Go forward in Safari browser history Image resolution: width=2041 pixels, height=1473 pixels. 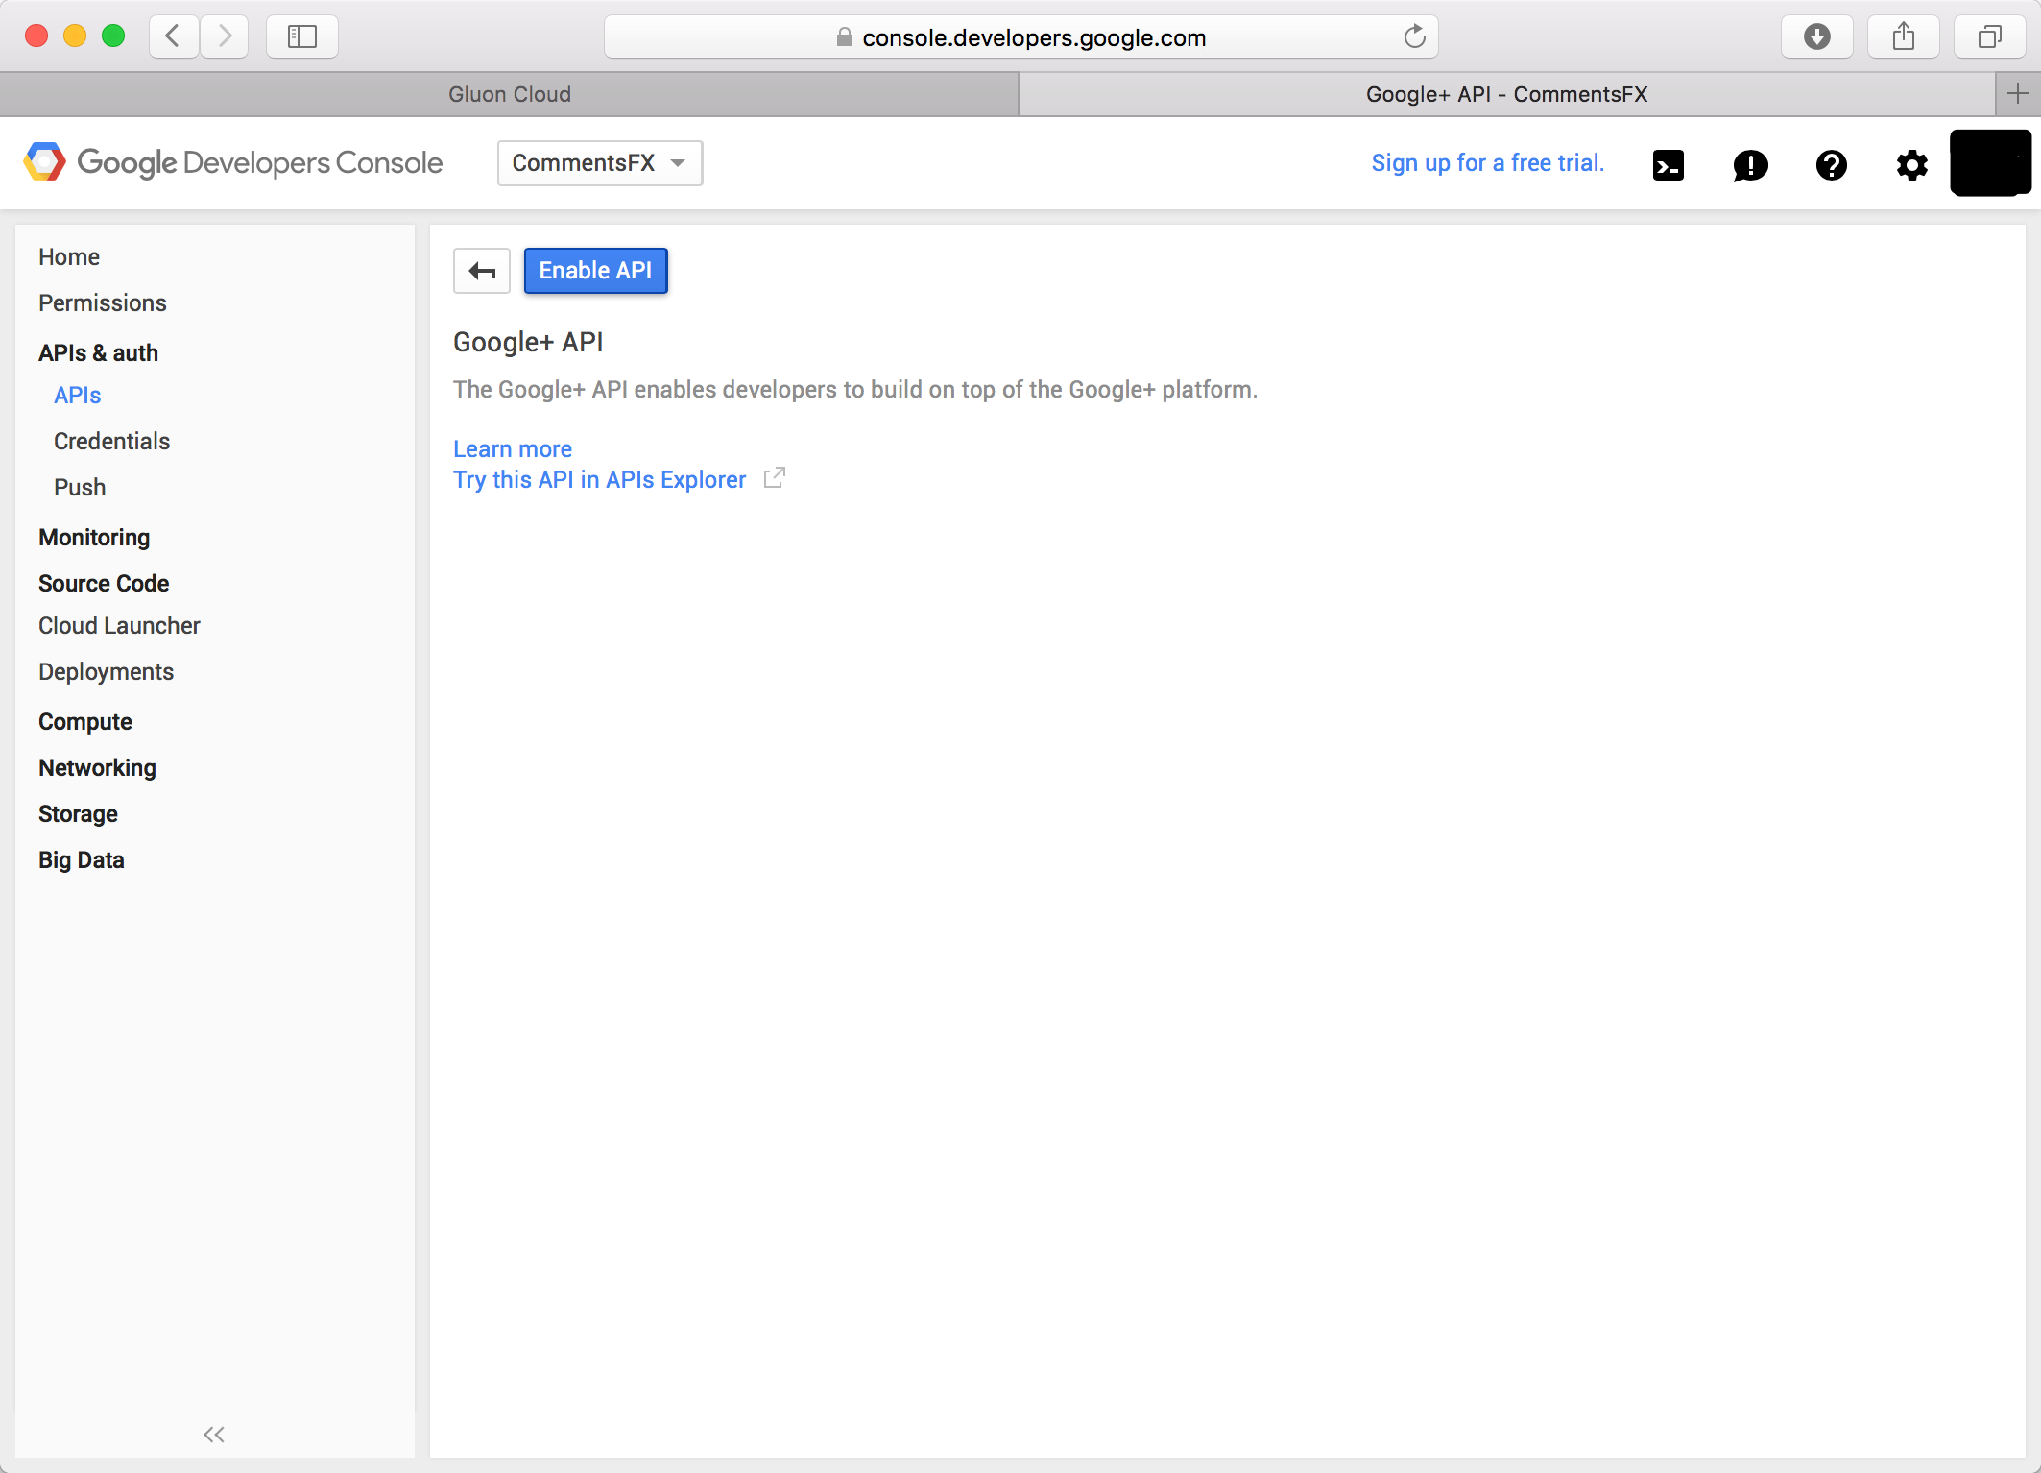point(225,36)
